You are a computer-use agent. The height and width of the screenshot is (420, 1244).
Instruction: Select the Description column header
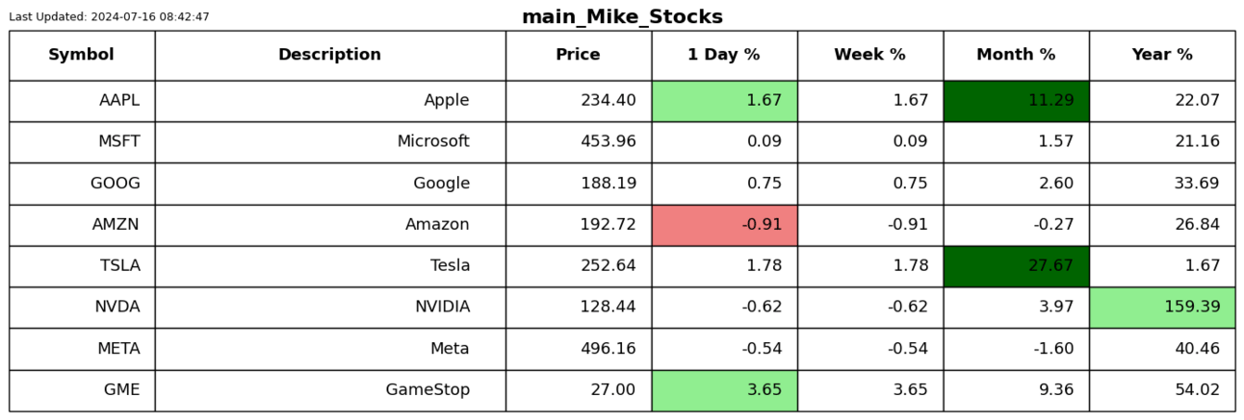tap(330, 55)
